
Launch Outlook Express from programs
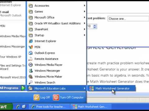click(x=56, y=53)
